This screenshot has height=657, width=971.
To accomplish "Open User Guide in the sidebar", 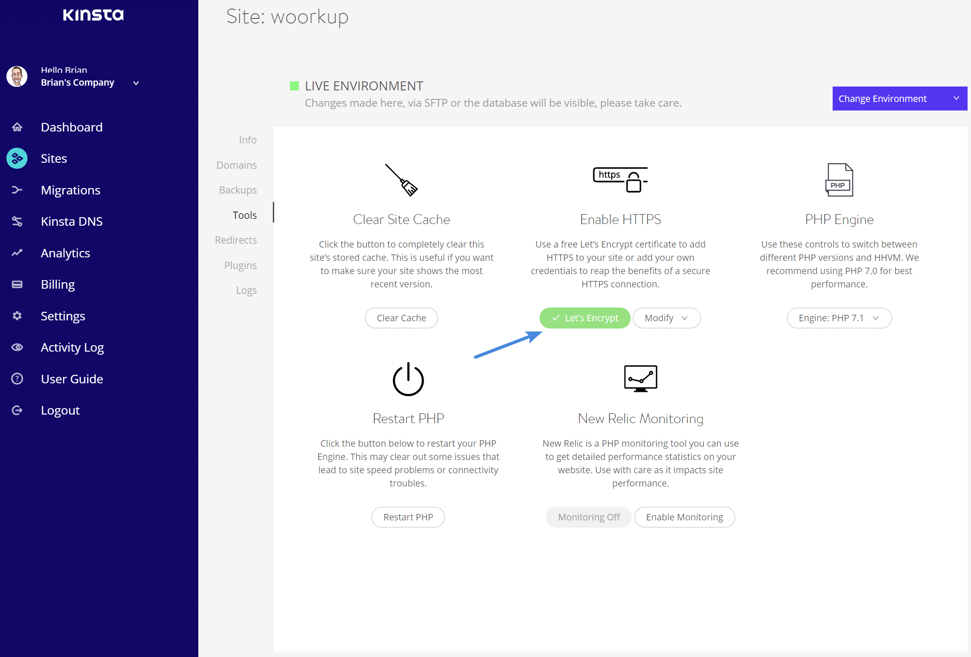I will (72, 379).
